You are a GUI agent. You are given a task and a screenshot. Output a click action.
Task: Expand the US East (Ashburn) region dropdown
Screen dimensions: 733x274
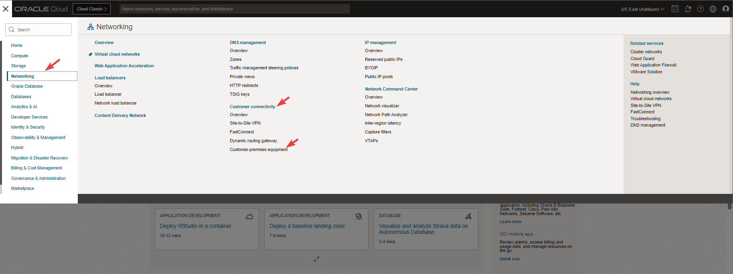tap(642, 9)
